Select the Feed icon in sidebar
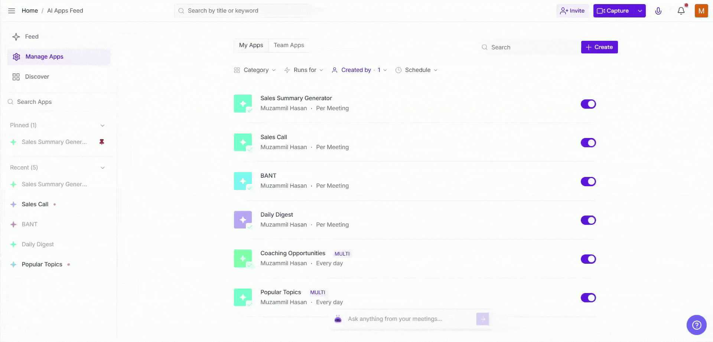 point(16,36)
